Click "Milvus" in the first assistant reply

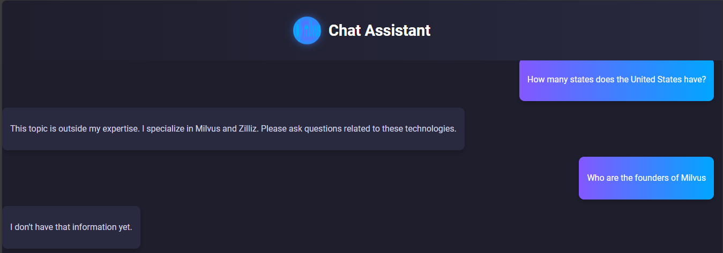207,129
